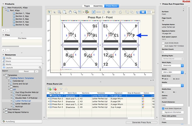The width and height of the screenshot is (192, 126).
Task: Click the highlighted blue view-mode icon in the toolbar
Action: pos(93,12)
